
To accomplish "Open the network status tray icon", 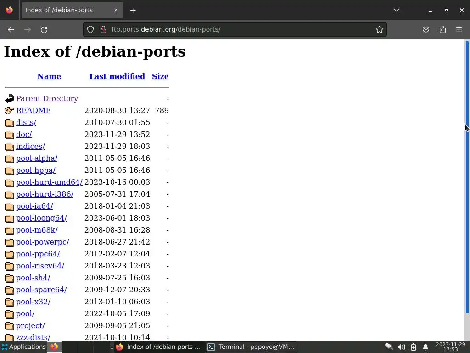I will coord(389,347).
